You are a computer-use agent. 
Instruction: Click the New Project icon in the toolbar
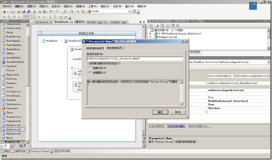[4, 12]
